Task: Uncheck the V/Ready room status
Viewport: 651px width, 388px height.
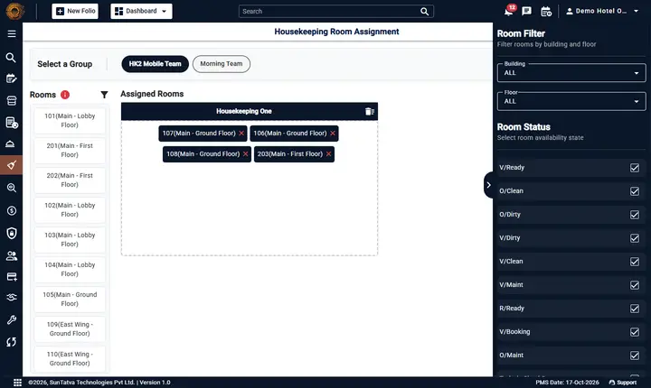Action: point(635,168)
